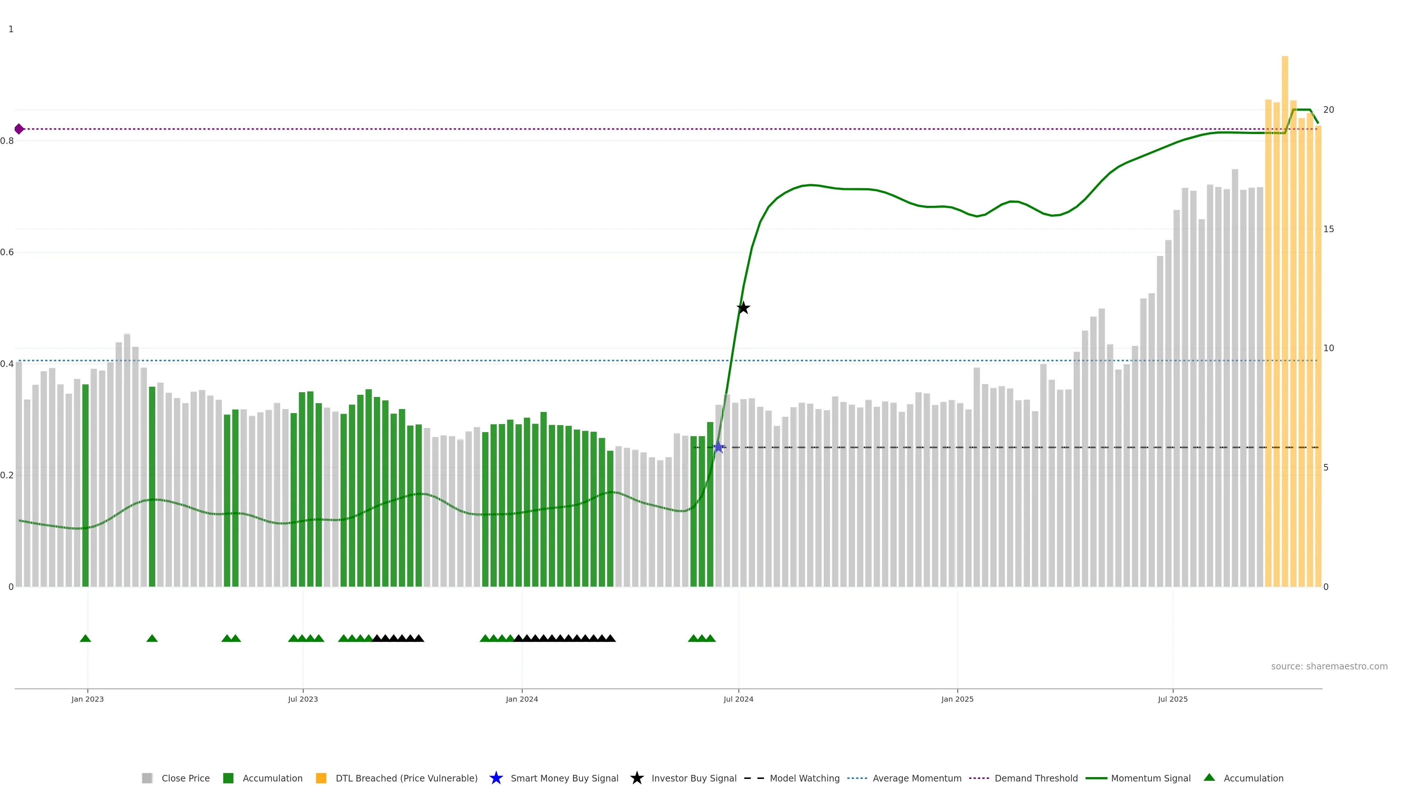Viewport: 1406px width, 791px height.
Task: Click the orange DTL Breached legend square
Action: click(321, 778)
